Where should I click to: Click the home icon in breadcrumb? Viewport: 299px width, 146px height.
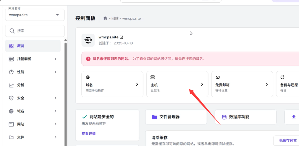click(x=105, y=18)
